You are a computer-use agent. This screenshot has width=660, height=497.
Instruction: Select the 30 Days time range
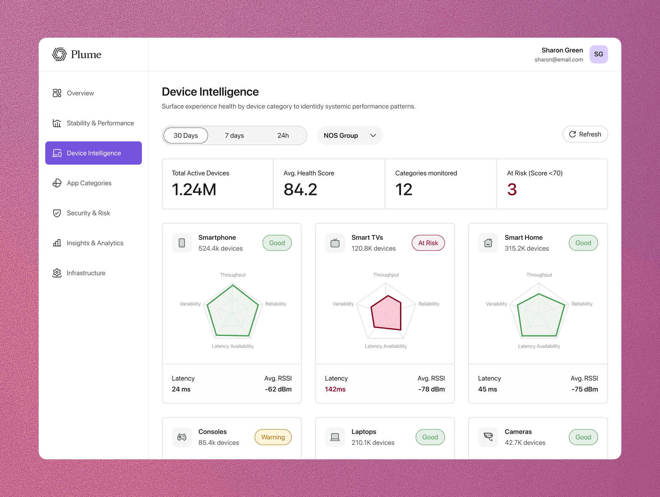click(x=186, y=135)
